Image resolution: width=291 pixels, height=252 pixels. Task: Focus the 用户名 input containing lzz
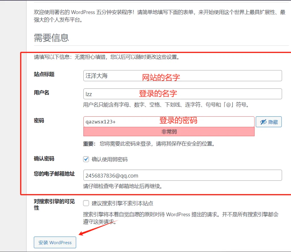pos(183,94)
